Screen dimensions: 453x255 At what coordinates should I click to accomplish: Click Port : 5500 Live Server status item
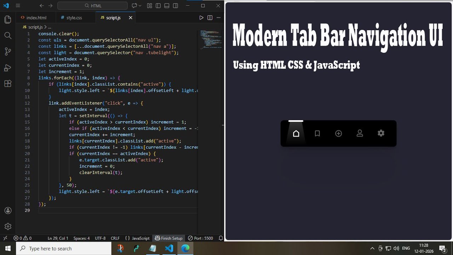click(200, 238)
